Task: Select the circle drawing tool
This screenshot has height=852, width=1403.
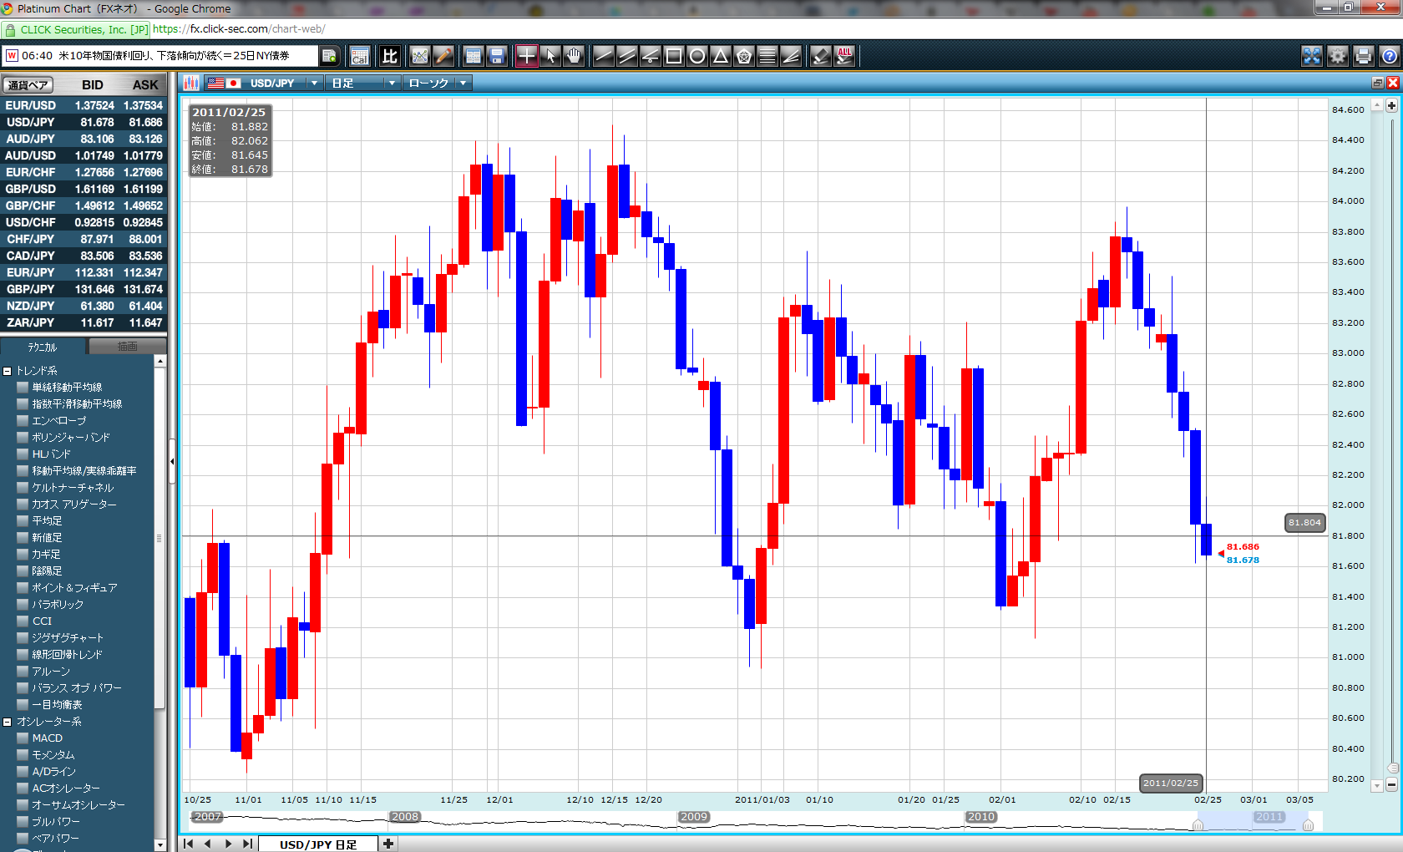Action: pos(696,56)
